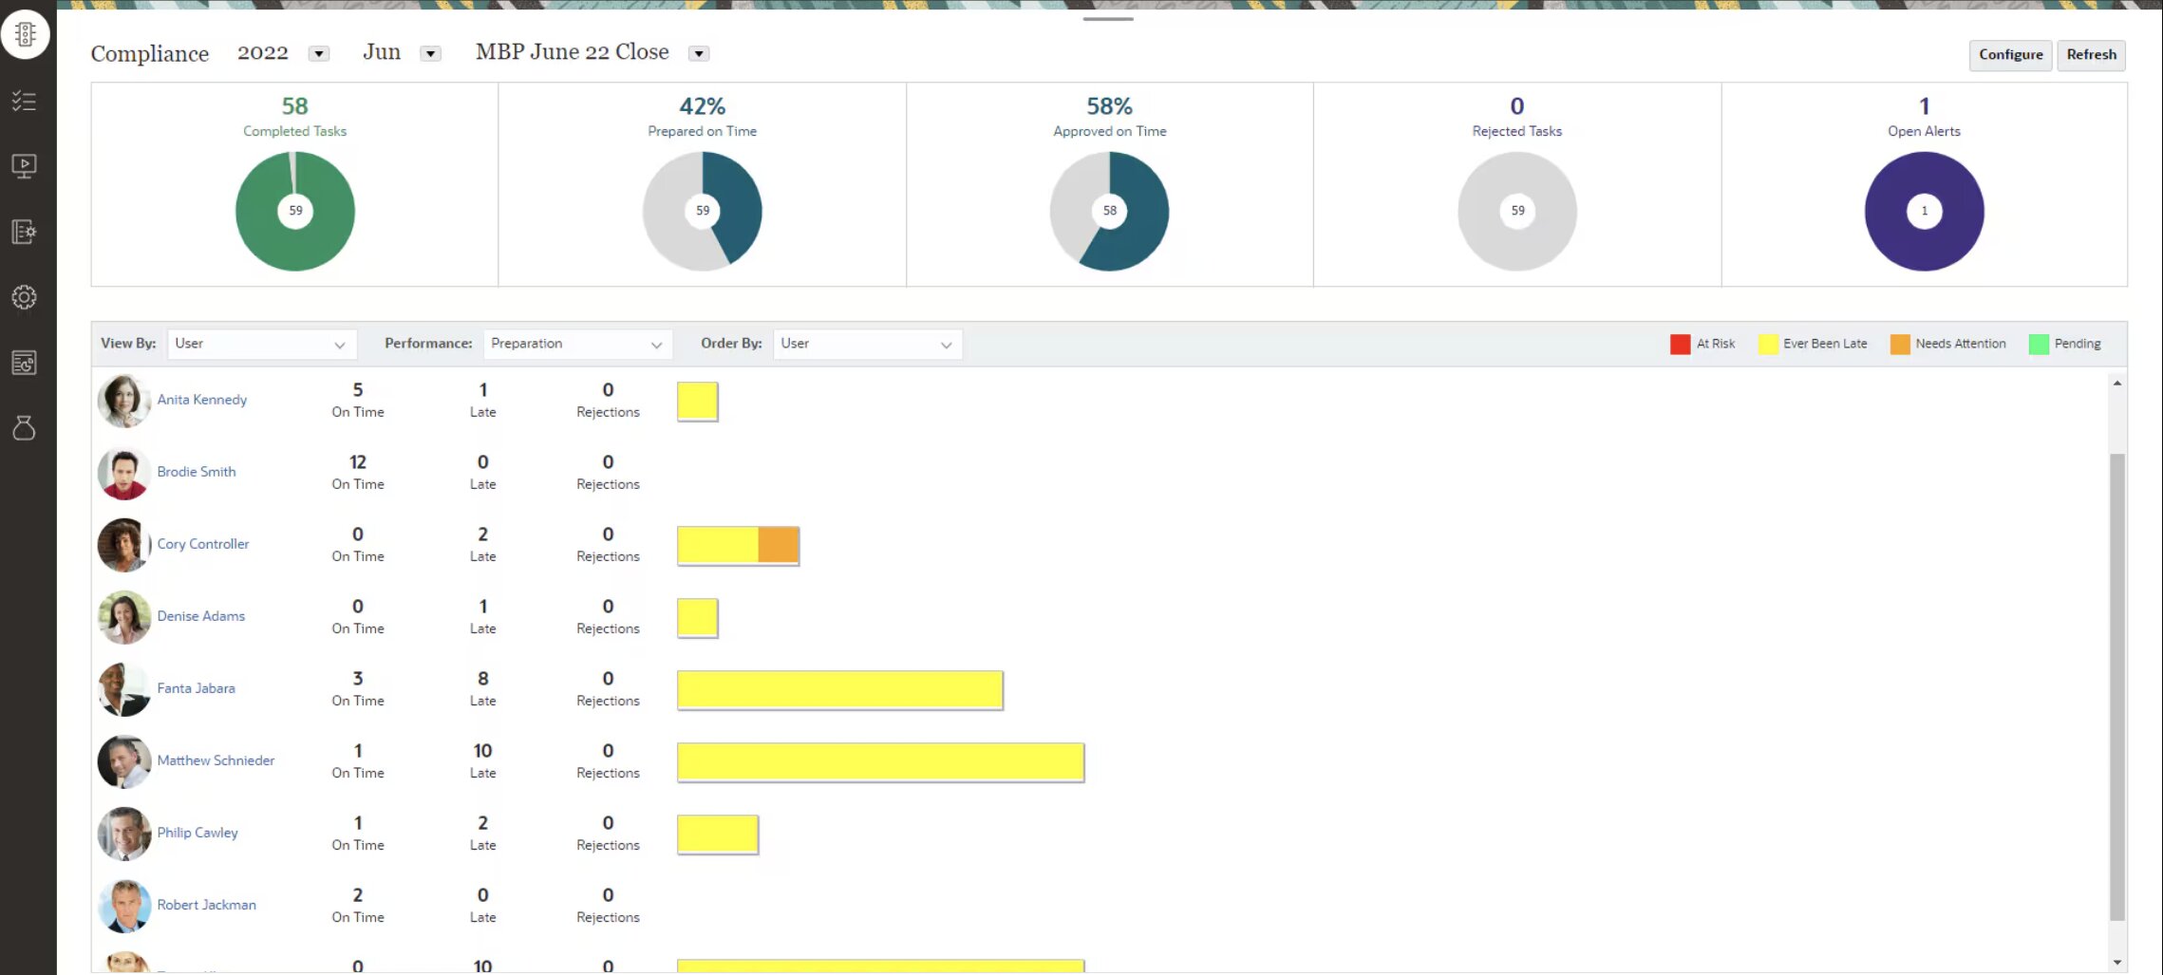
Task: Open the View By User combo box
Action: pyautogui.click(x=261, y=344)
